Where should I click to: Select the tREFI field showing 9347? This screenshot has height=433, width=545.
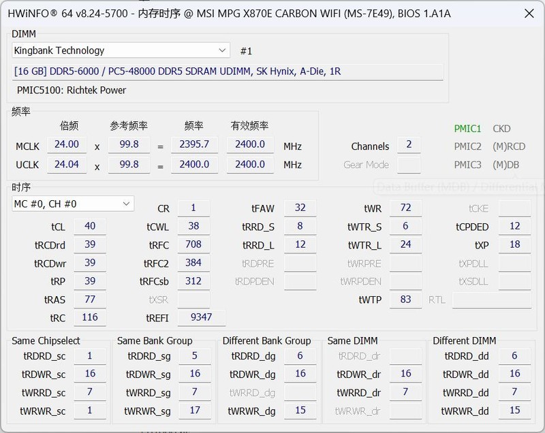point(202,317)
